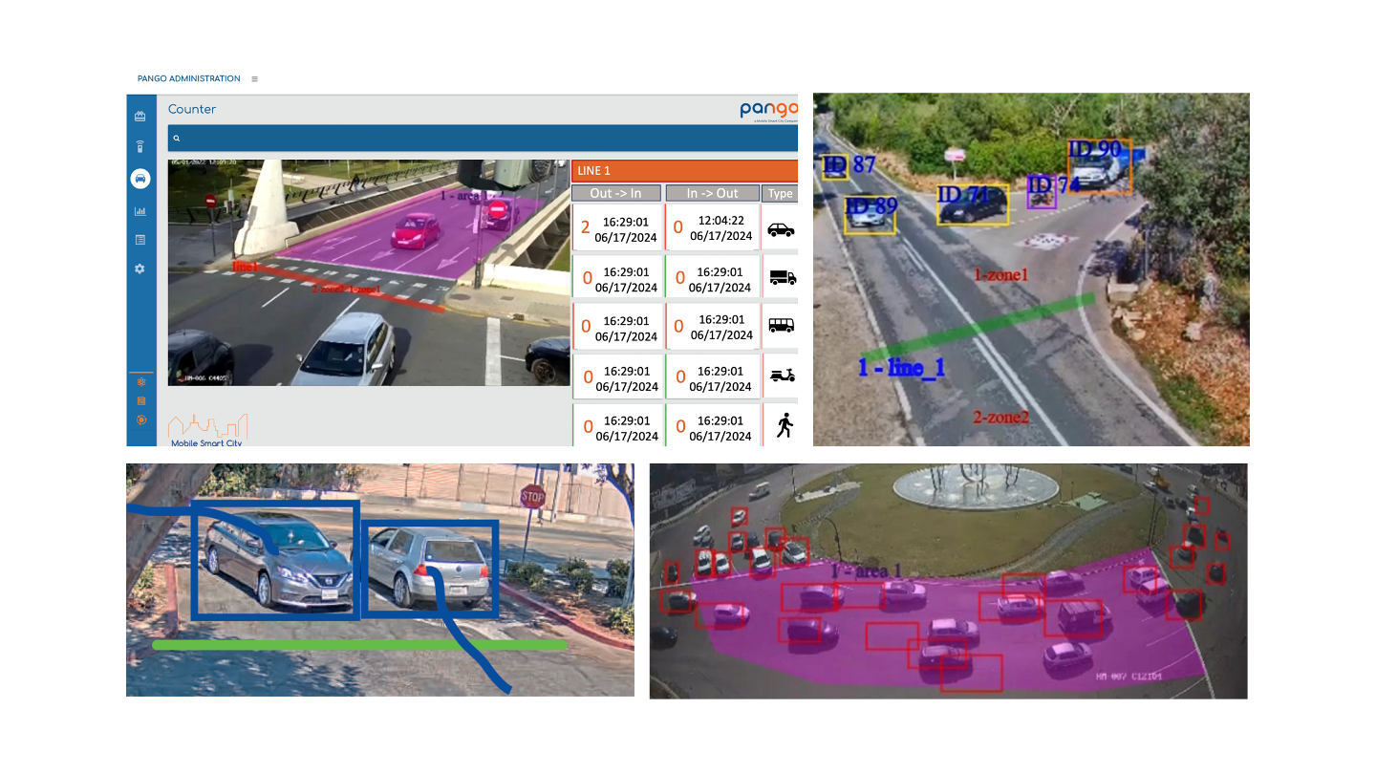Click the car counter icon in sidebar
Viewport: 1376px width, 774px height.
click(140, 179)
